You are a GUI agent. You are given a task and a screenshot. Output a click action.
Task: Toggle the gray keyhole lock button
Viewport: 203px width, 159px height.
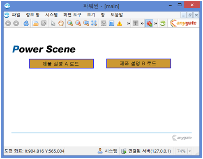coord(135,23)
